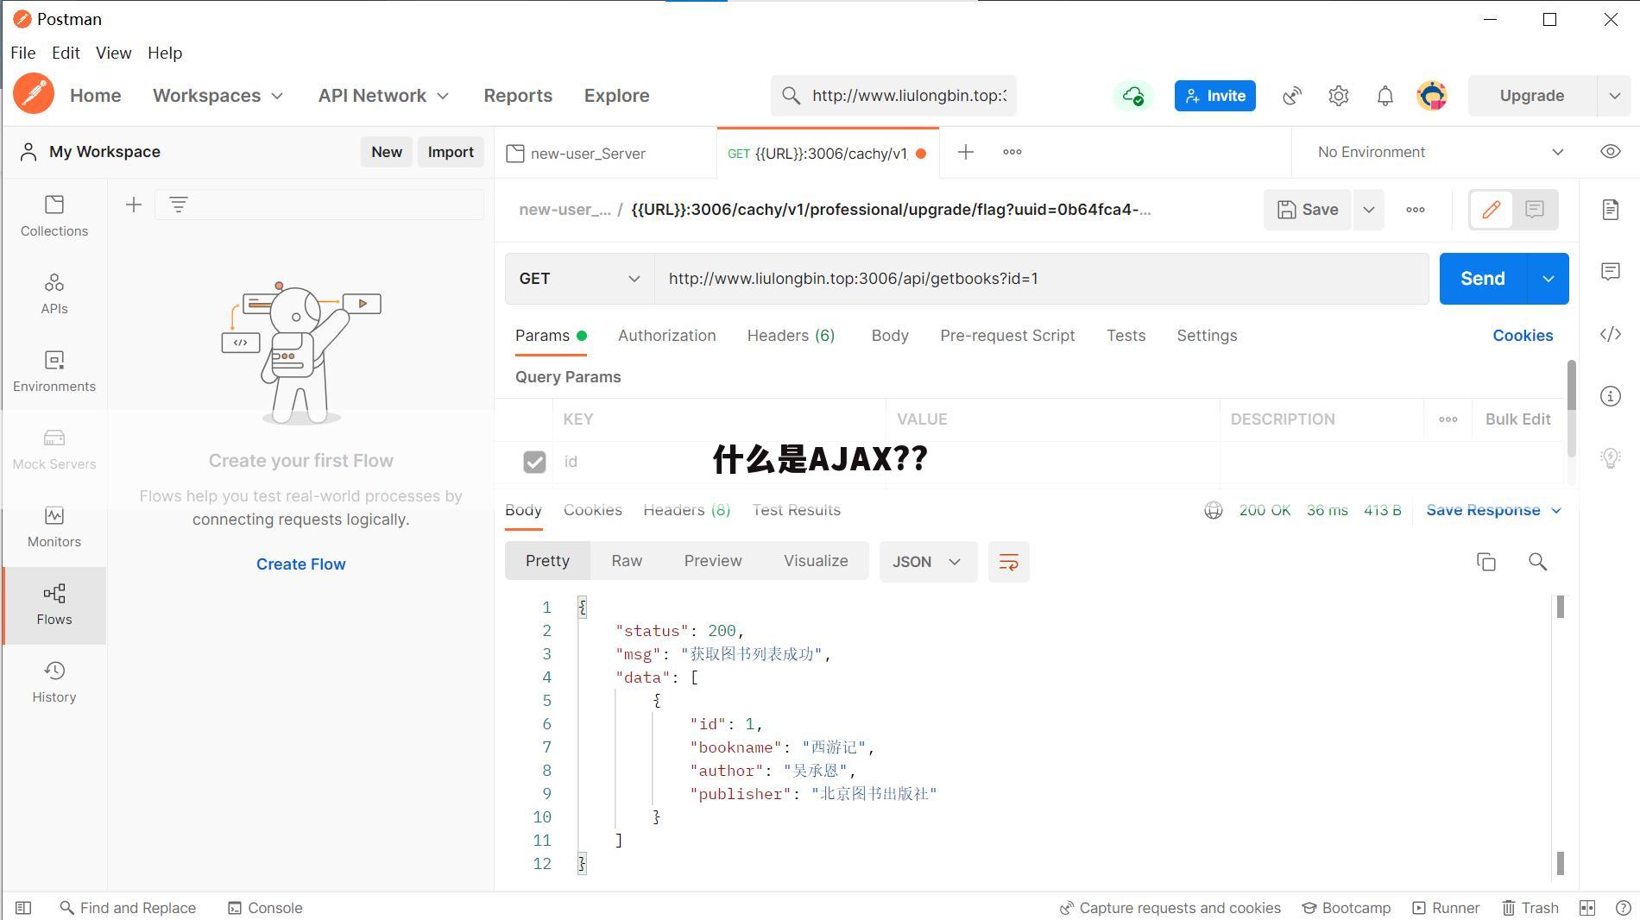Open the View menu
This screenshot has height=920, width=1640.
pos(113,53)
